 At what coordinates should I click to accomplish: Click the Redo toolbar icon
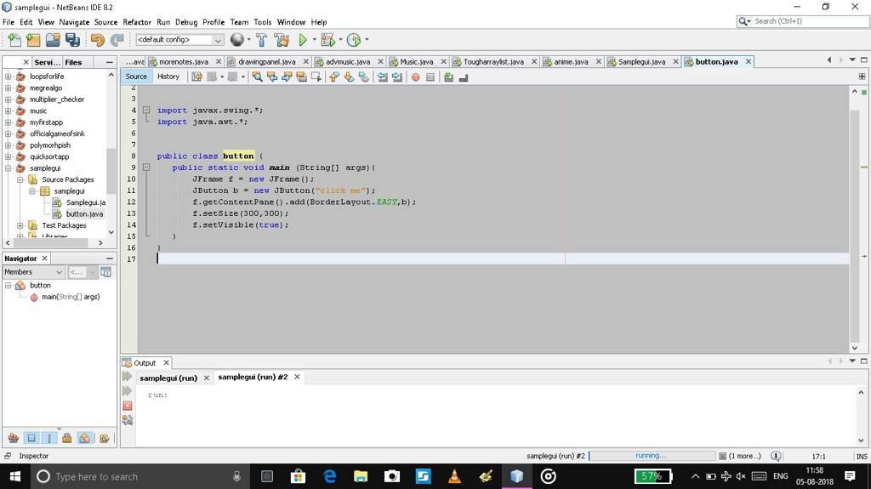click(117, 40)
